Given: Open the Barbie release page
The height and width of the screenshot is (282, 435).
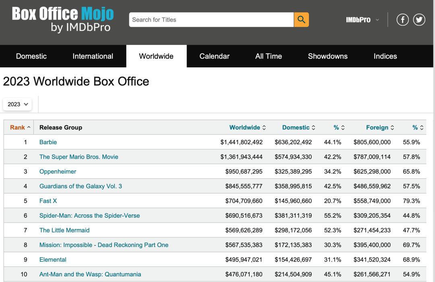Looking at the screenshot, I should pyautogui.click(x=48, y=142).
